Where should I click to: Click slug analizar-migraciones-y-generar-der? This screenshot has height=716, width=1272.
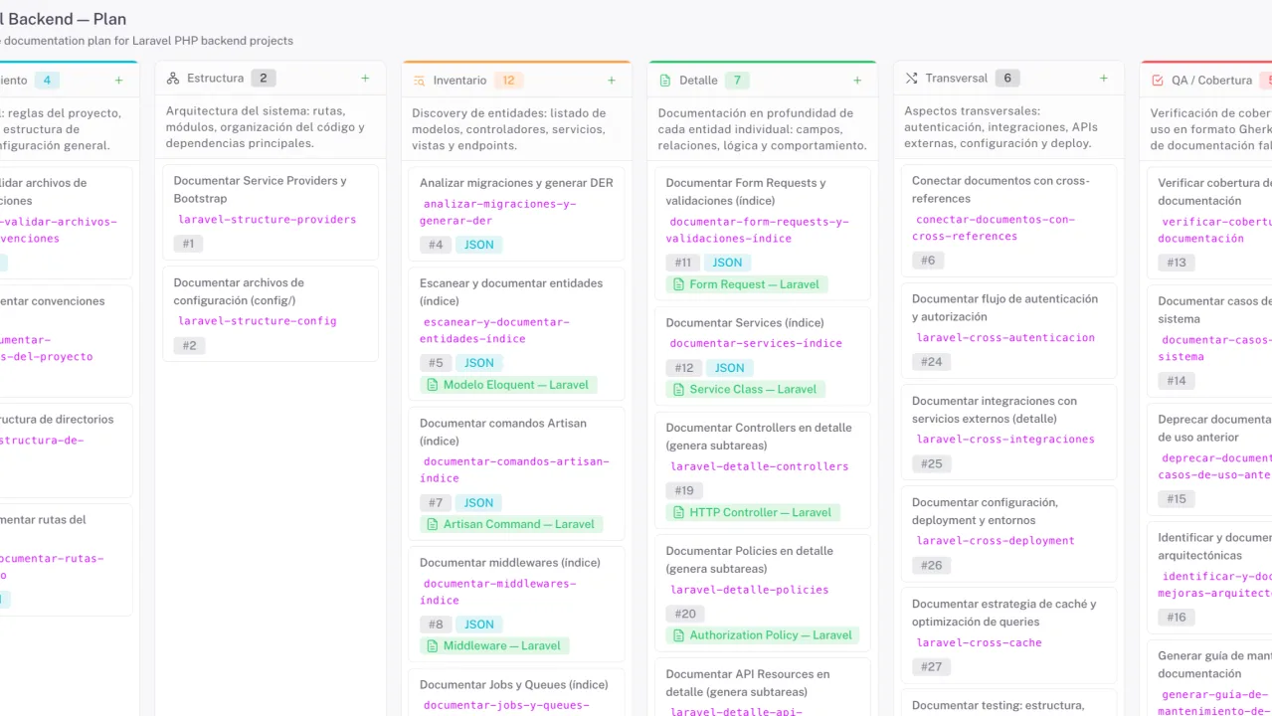(500, 213)
